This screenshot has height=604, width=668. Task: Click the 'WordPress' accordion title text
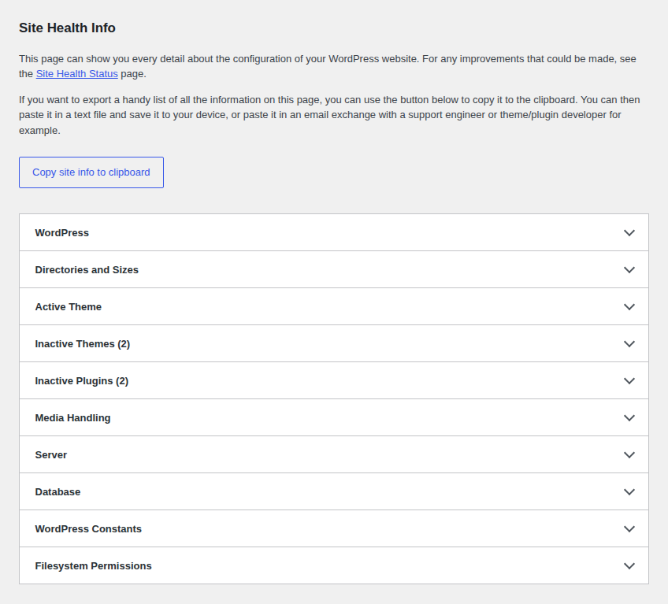[61, 233]
